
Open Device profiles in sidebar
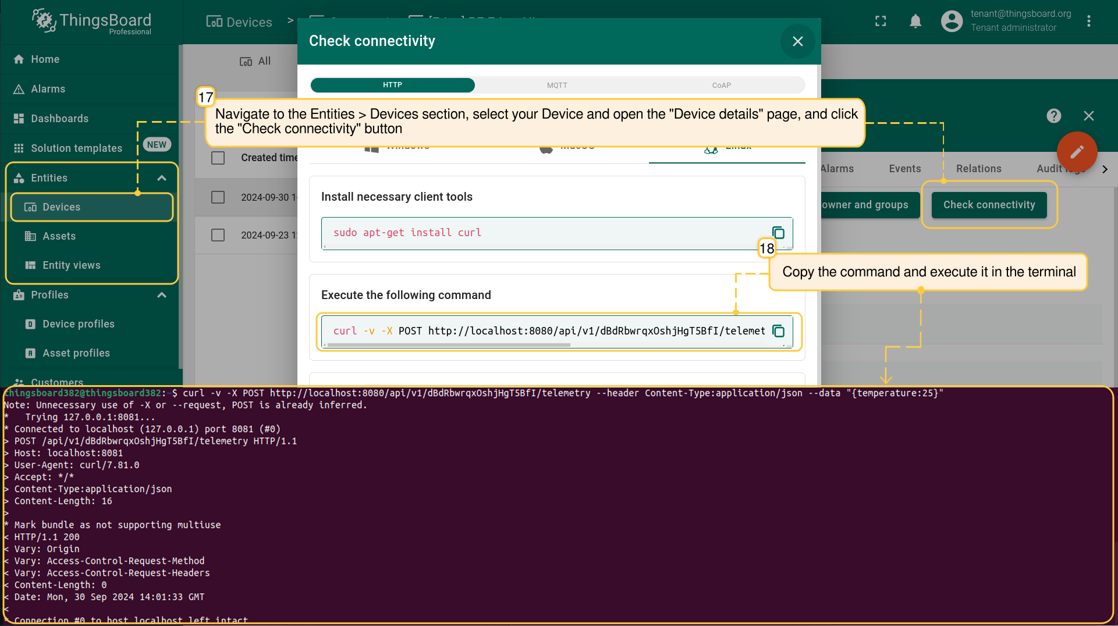click(79, 324)
